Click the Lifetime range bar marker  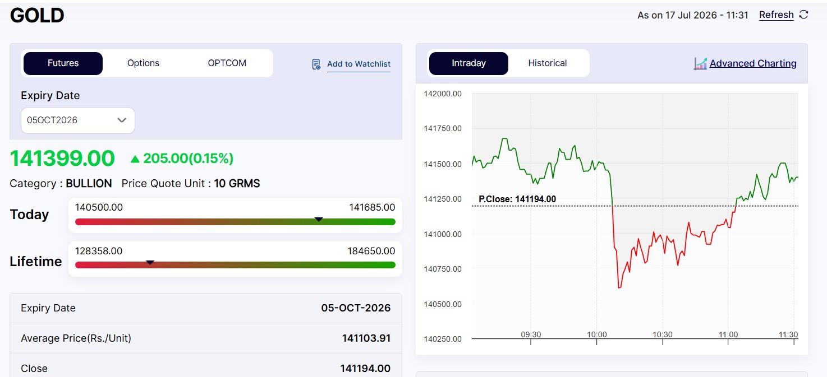tap(150, 262)
